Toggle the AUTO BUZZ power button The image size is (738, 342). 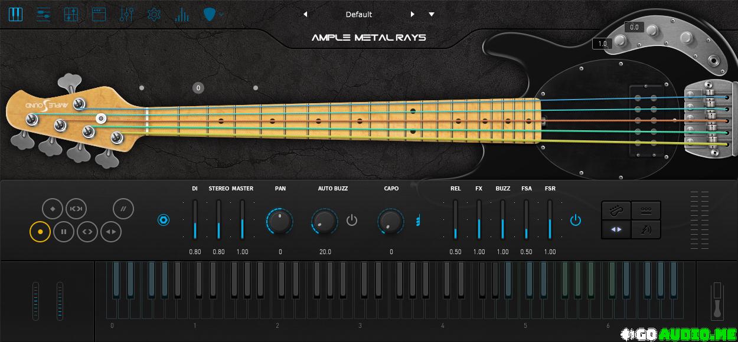coord(352,221)
